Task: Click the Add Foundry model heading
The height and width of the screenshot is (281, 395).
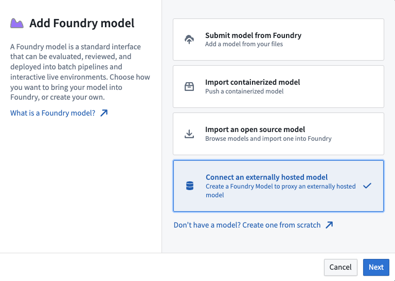Action: point(82,23)
